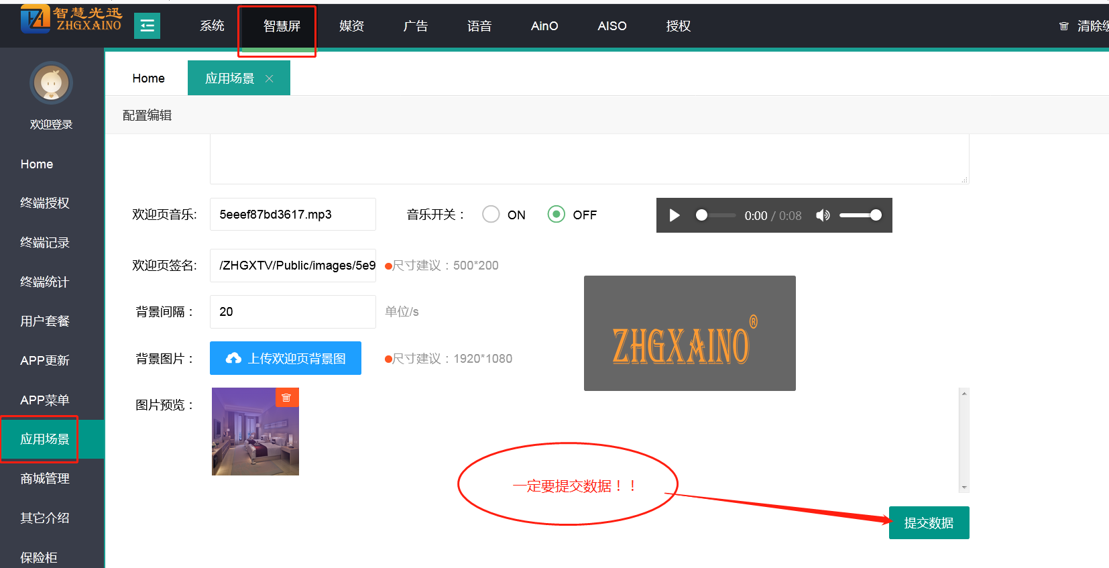Open the 智慧屏 top menu
Image resolution: width=1109 pixels, height=568 pixels.
(x=282, y=26)
